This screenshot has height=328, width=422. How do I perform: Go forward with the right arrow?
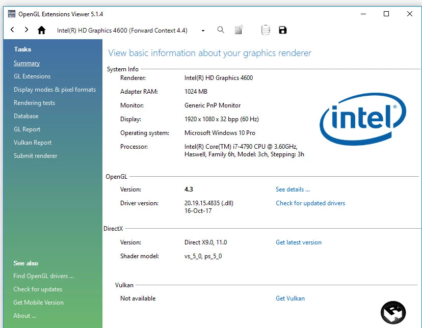pos(26,30)
